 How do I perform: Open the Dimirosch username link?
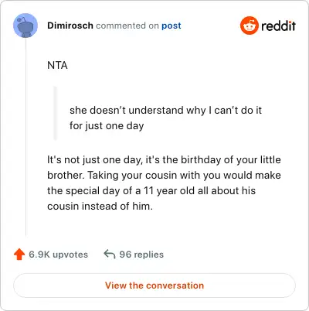(70, 26)
